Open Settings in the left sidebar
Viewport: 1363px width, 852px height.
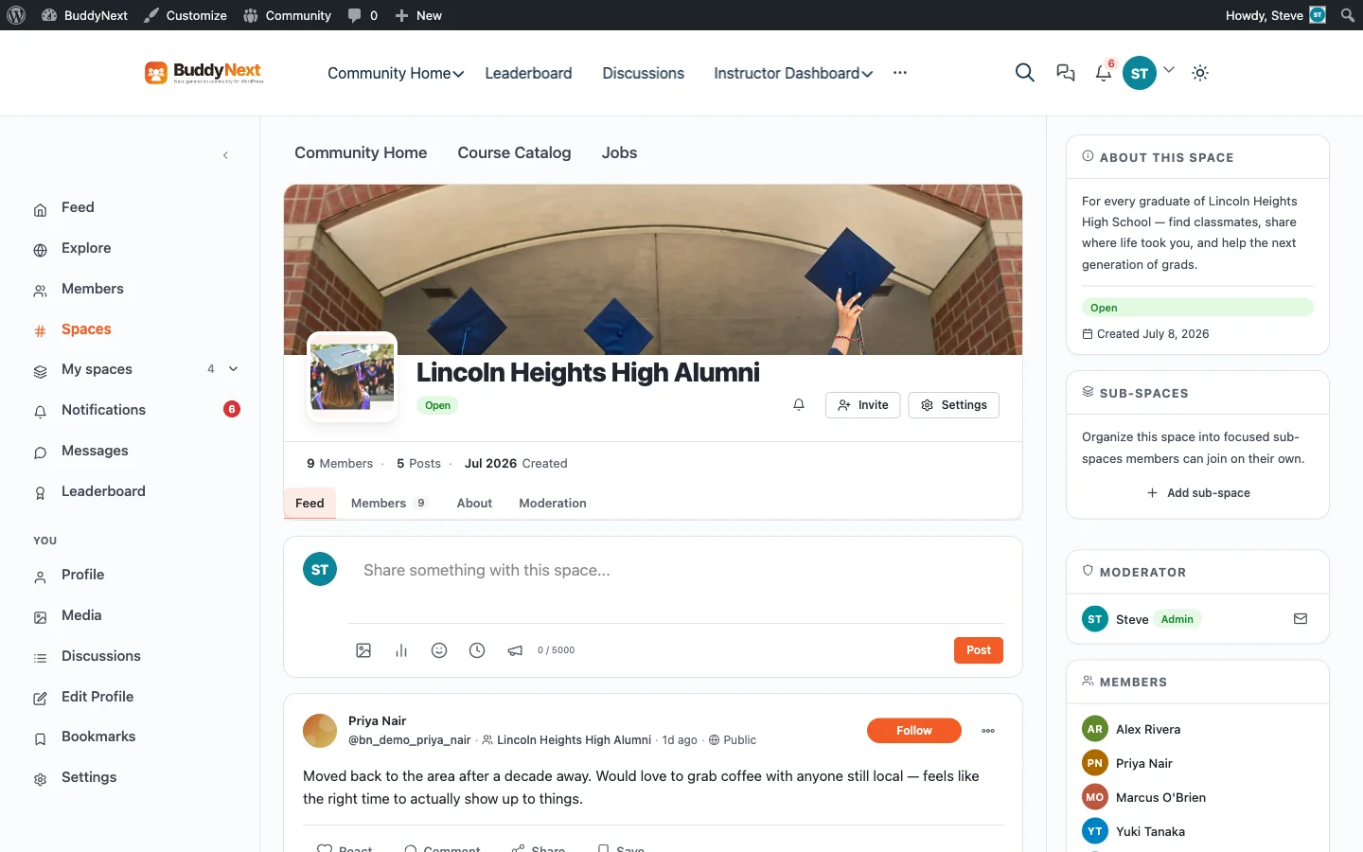pyautogui.click(x=89, y=777)
